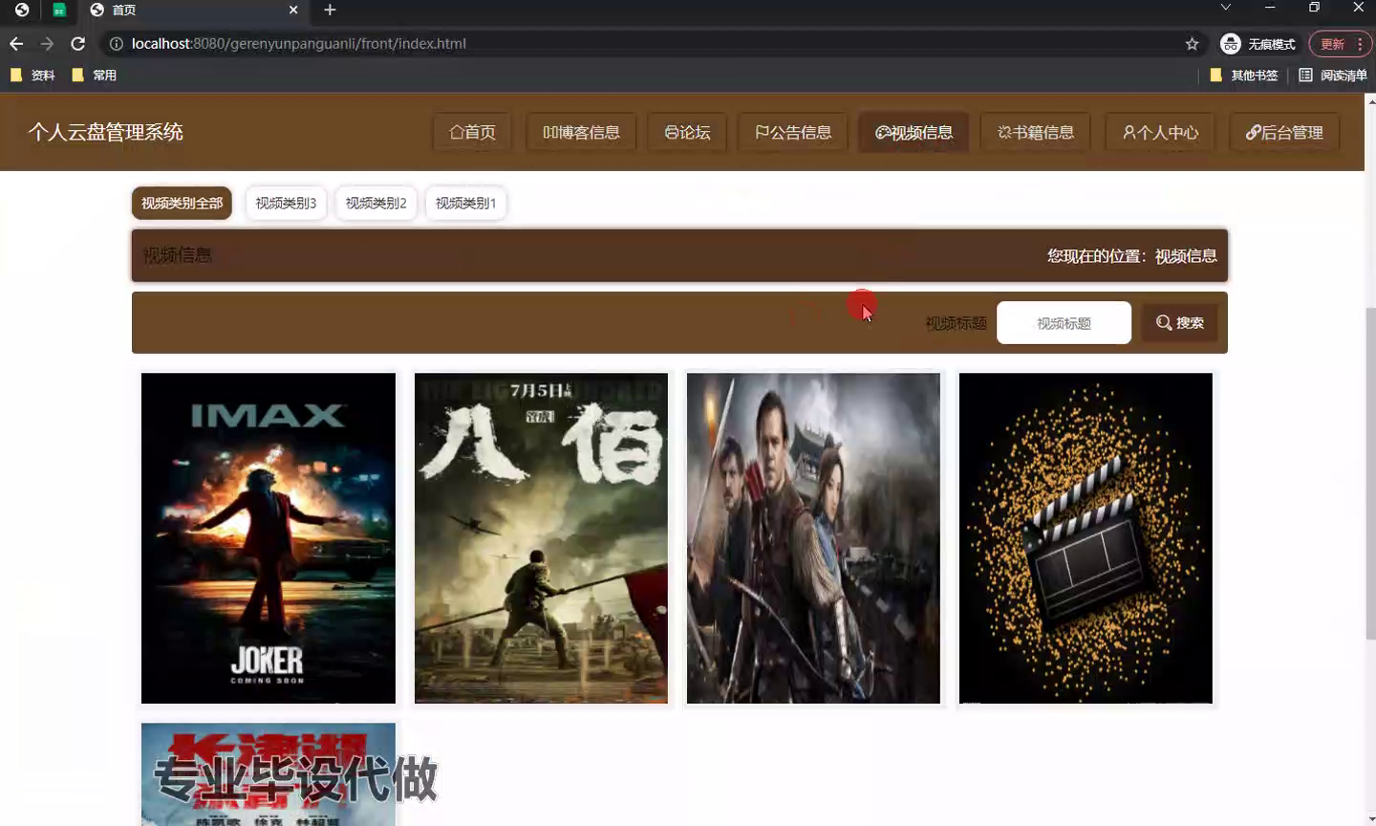The height and width of the screenshot is (826, 1376).
Task: Go back with the browser back arrow
Action: tap(16, 44)
